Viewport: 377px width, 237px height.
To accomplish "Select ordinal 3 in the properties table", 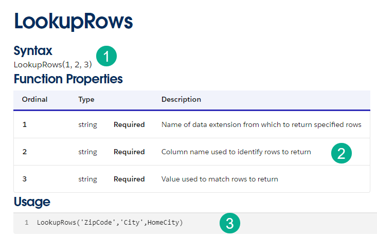I will pos(24,179).
